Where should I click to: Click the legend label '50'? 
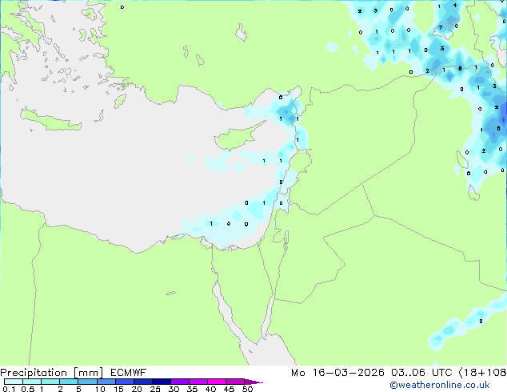(x=248, y=389)
